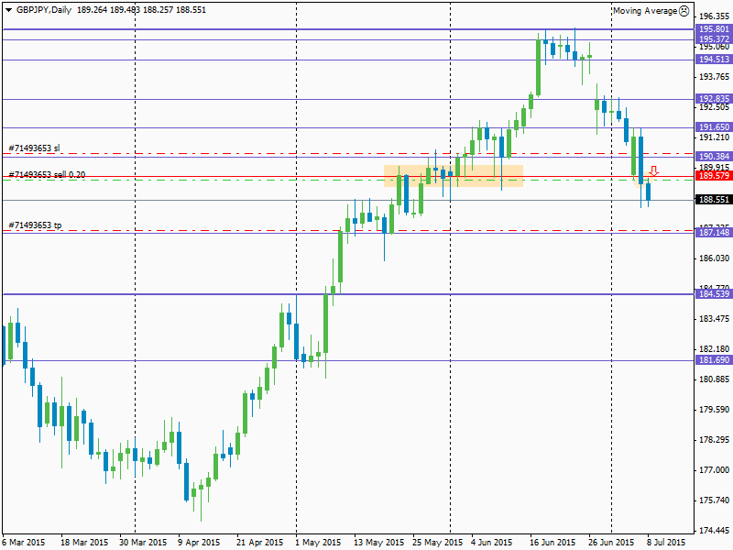Click the 6 Mar 2015 date label
The height and width of the screenshot is (550, 733).
tap(24, 543)
